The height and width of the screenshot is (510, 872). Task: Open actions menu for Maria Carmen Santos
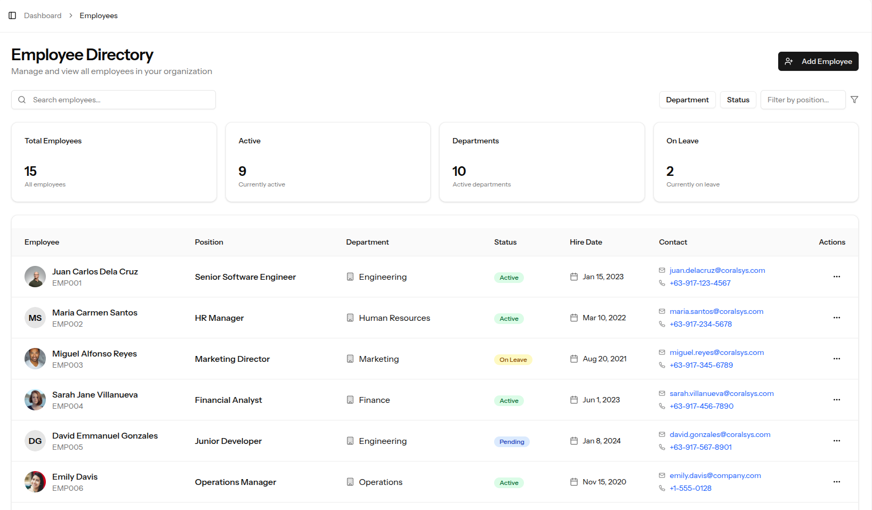(x=836, y=318)
